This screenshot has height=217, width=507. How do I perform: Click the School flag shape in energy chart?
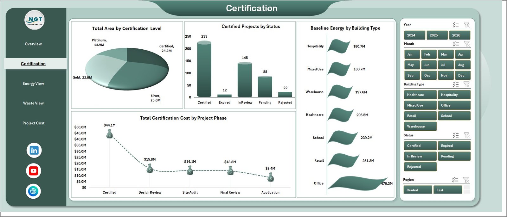tap(343, 138)
